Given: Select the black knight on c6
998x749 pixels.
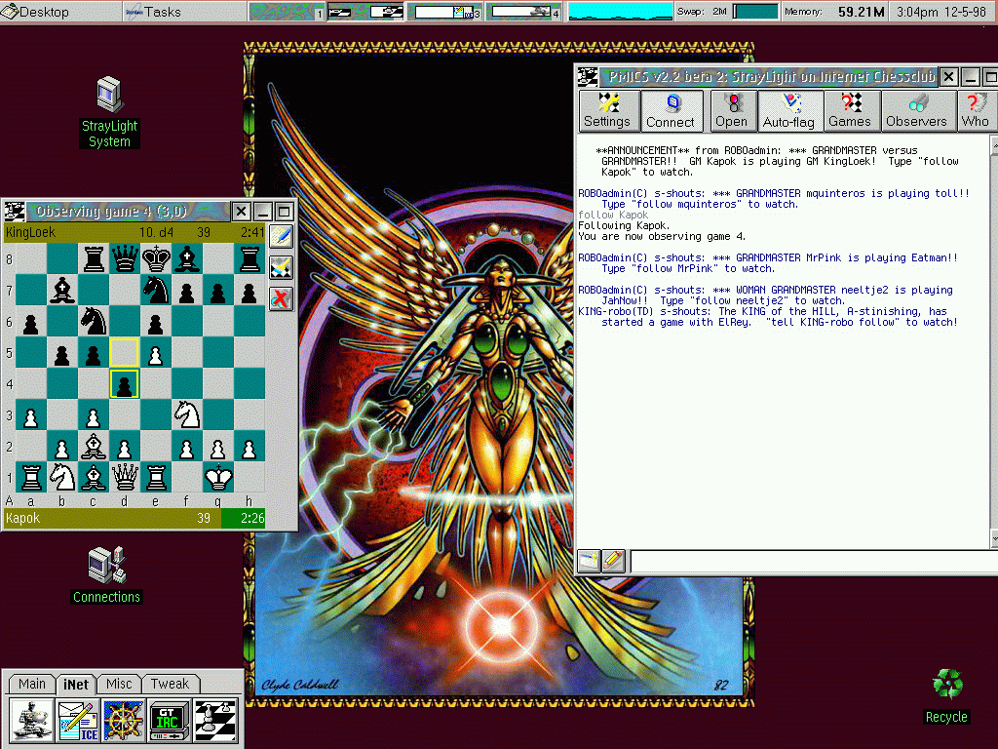Looking at the screenshot, I should 93,322.
